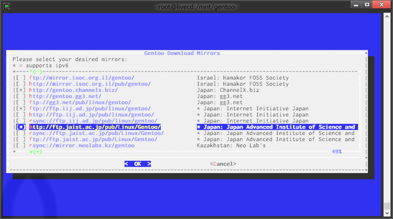This screenshot has width=393, height=219.
Task: Click the ^(-) scroll-up indicator
Action: coord(36,72)
